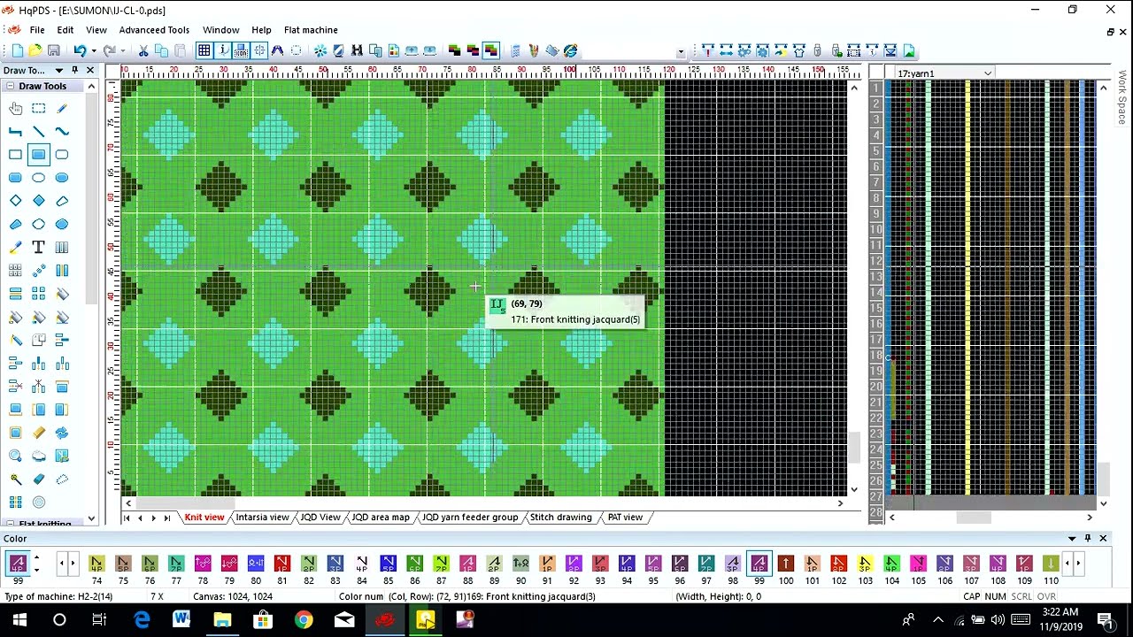Screen dimensions: 1133x637
Task: Click the Undo arrow icon
Action: click(80, 50)
